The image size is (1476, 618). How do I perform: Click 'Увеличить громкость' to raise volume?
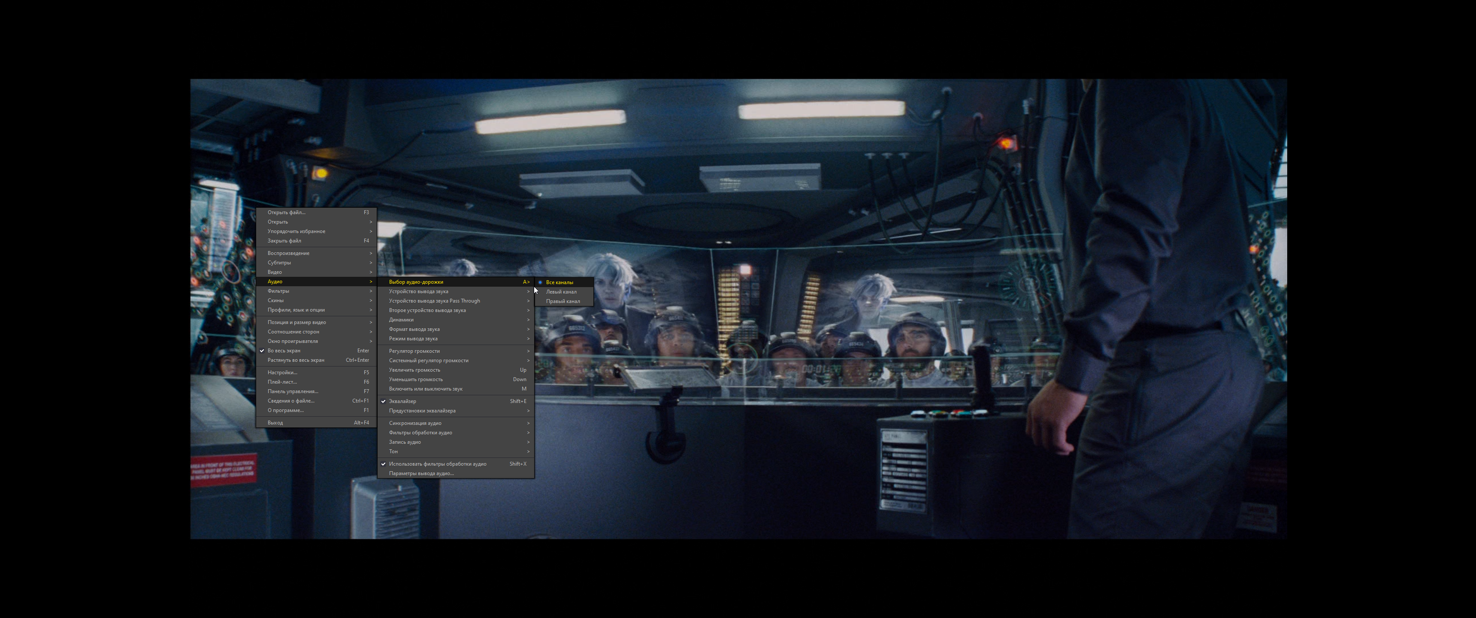[414, 370]
